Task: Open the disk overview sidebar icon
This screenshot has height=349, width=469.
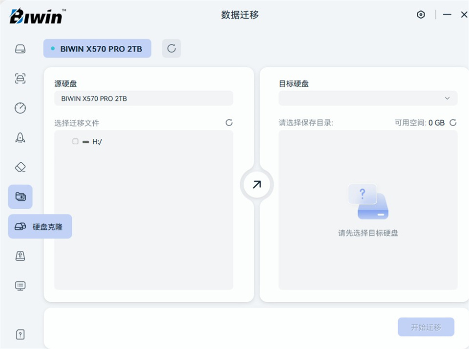Action: pos(21,49)
